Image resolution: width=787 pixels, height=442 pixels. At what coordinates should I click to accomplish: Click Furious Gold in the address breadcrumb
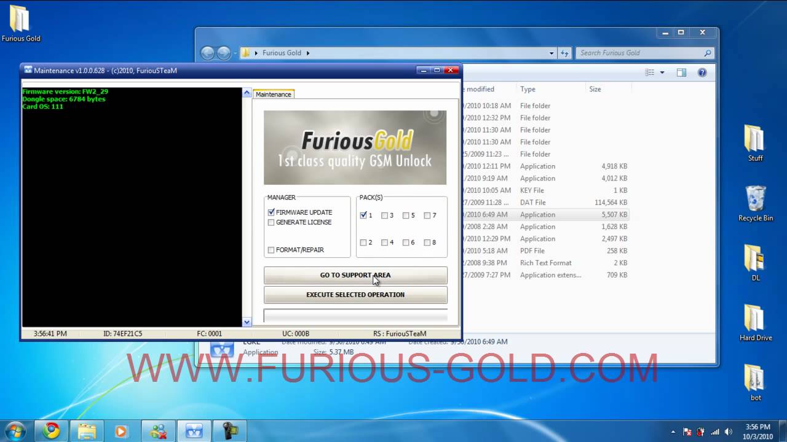tap(282, 53)
